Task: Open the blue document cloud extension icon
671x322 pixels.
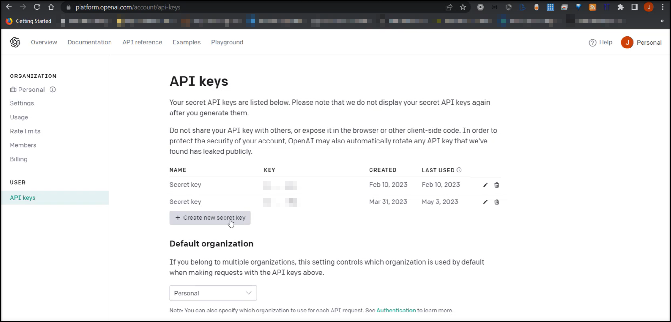Action: (522, 7)
